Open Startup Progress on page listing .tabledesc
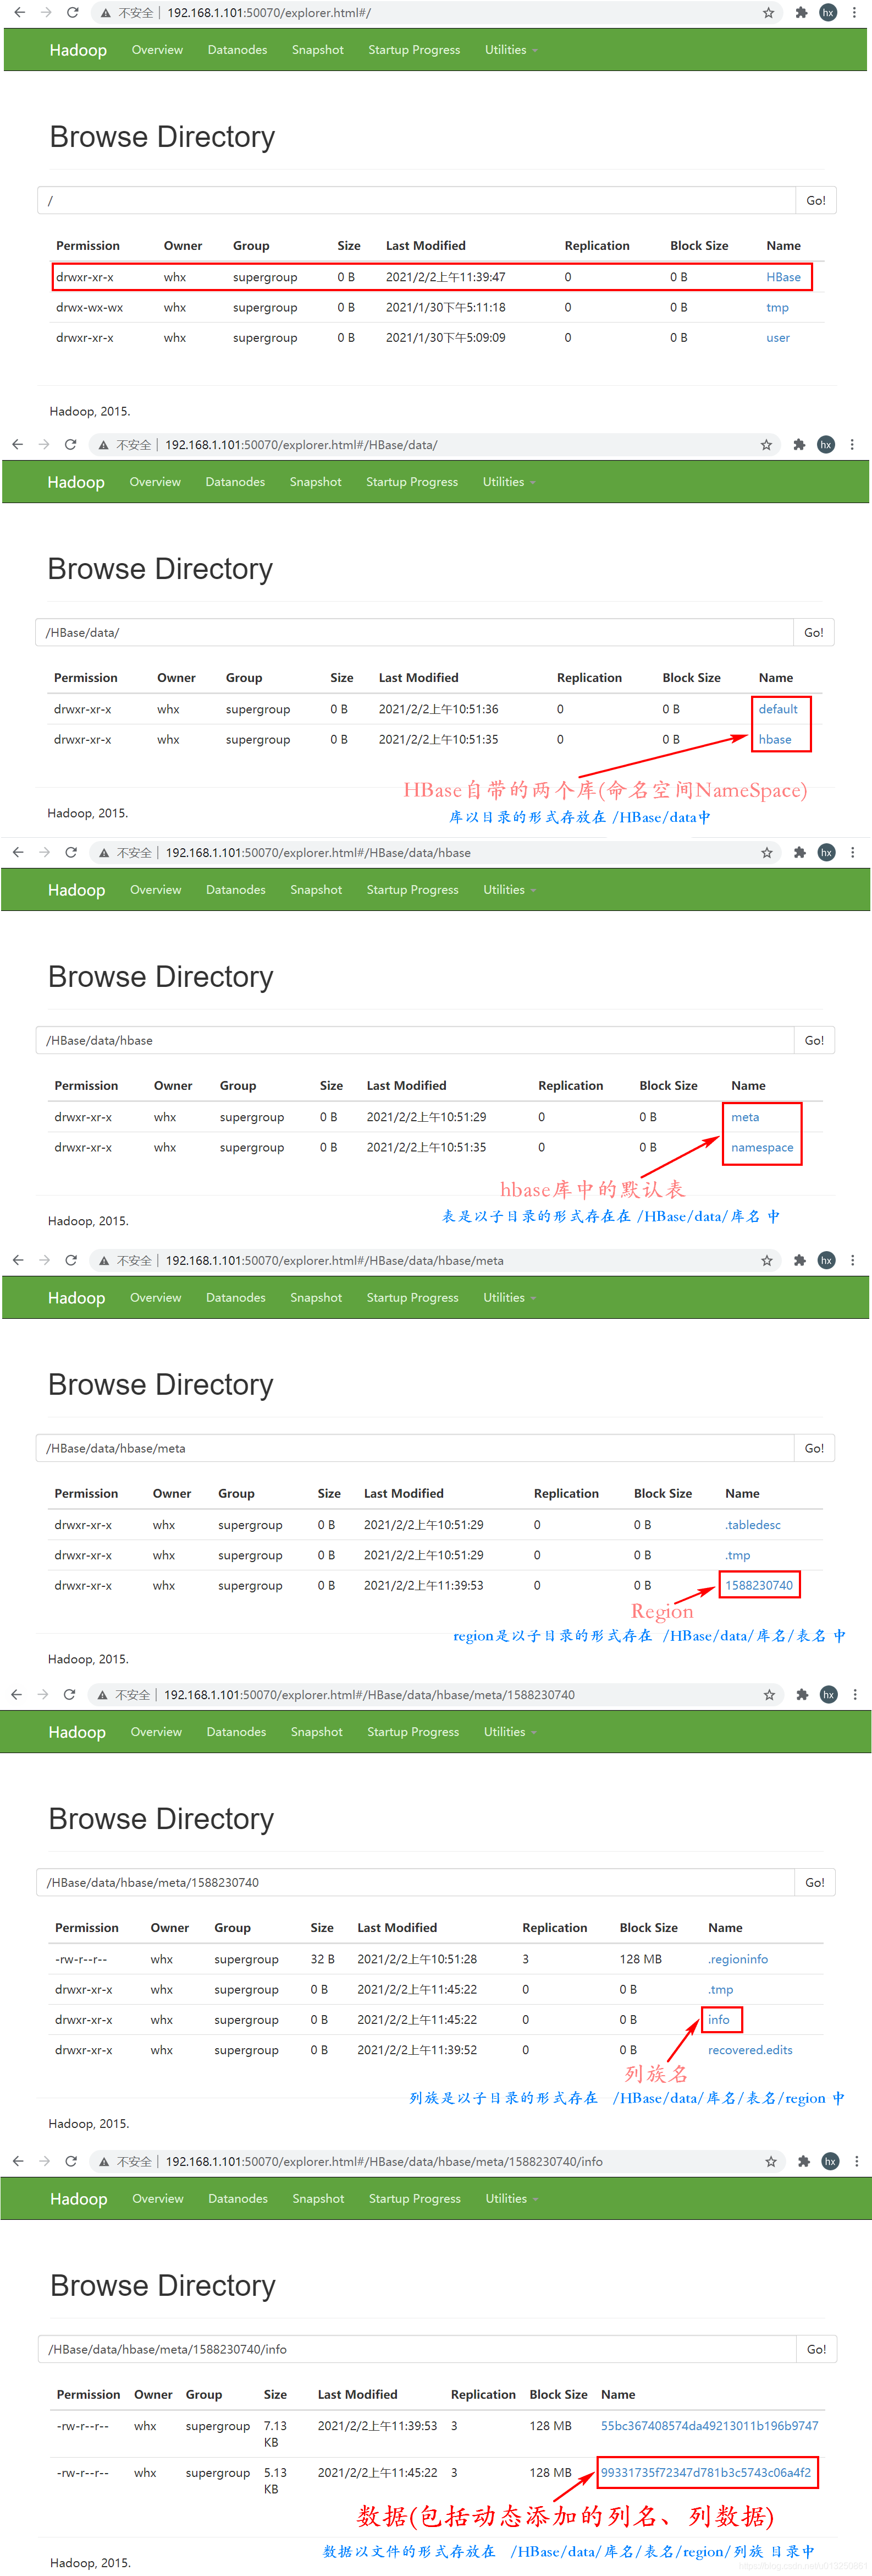Viewport: 872px width, 2576px height. (412, 1298)
